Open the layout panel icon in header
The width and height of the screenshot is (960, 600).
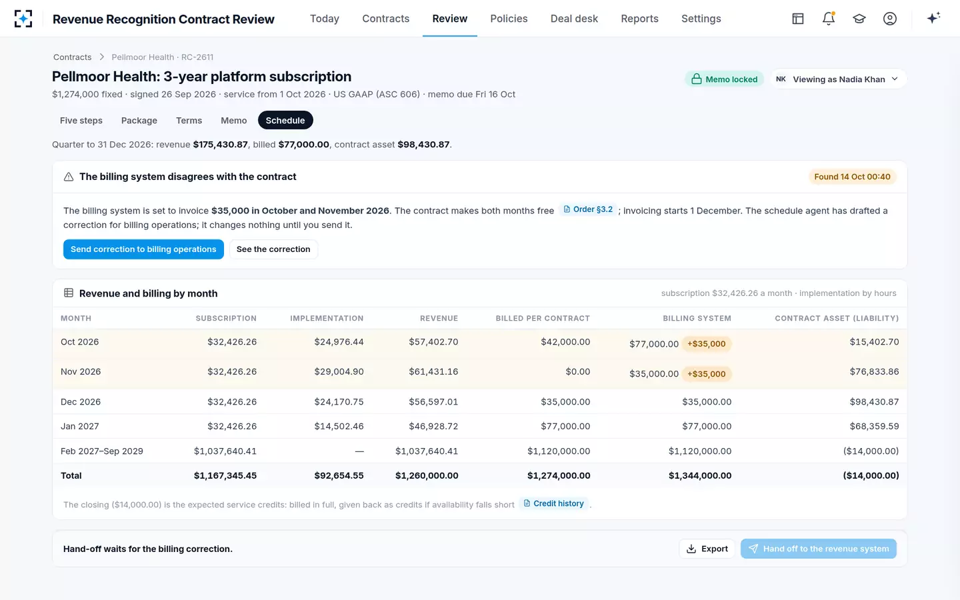pos(798,19)
